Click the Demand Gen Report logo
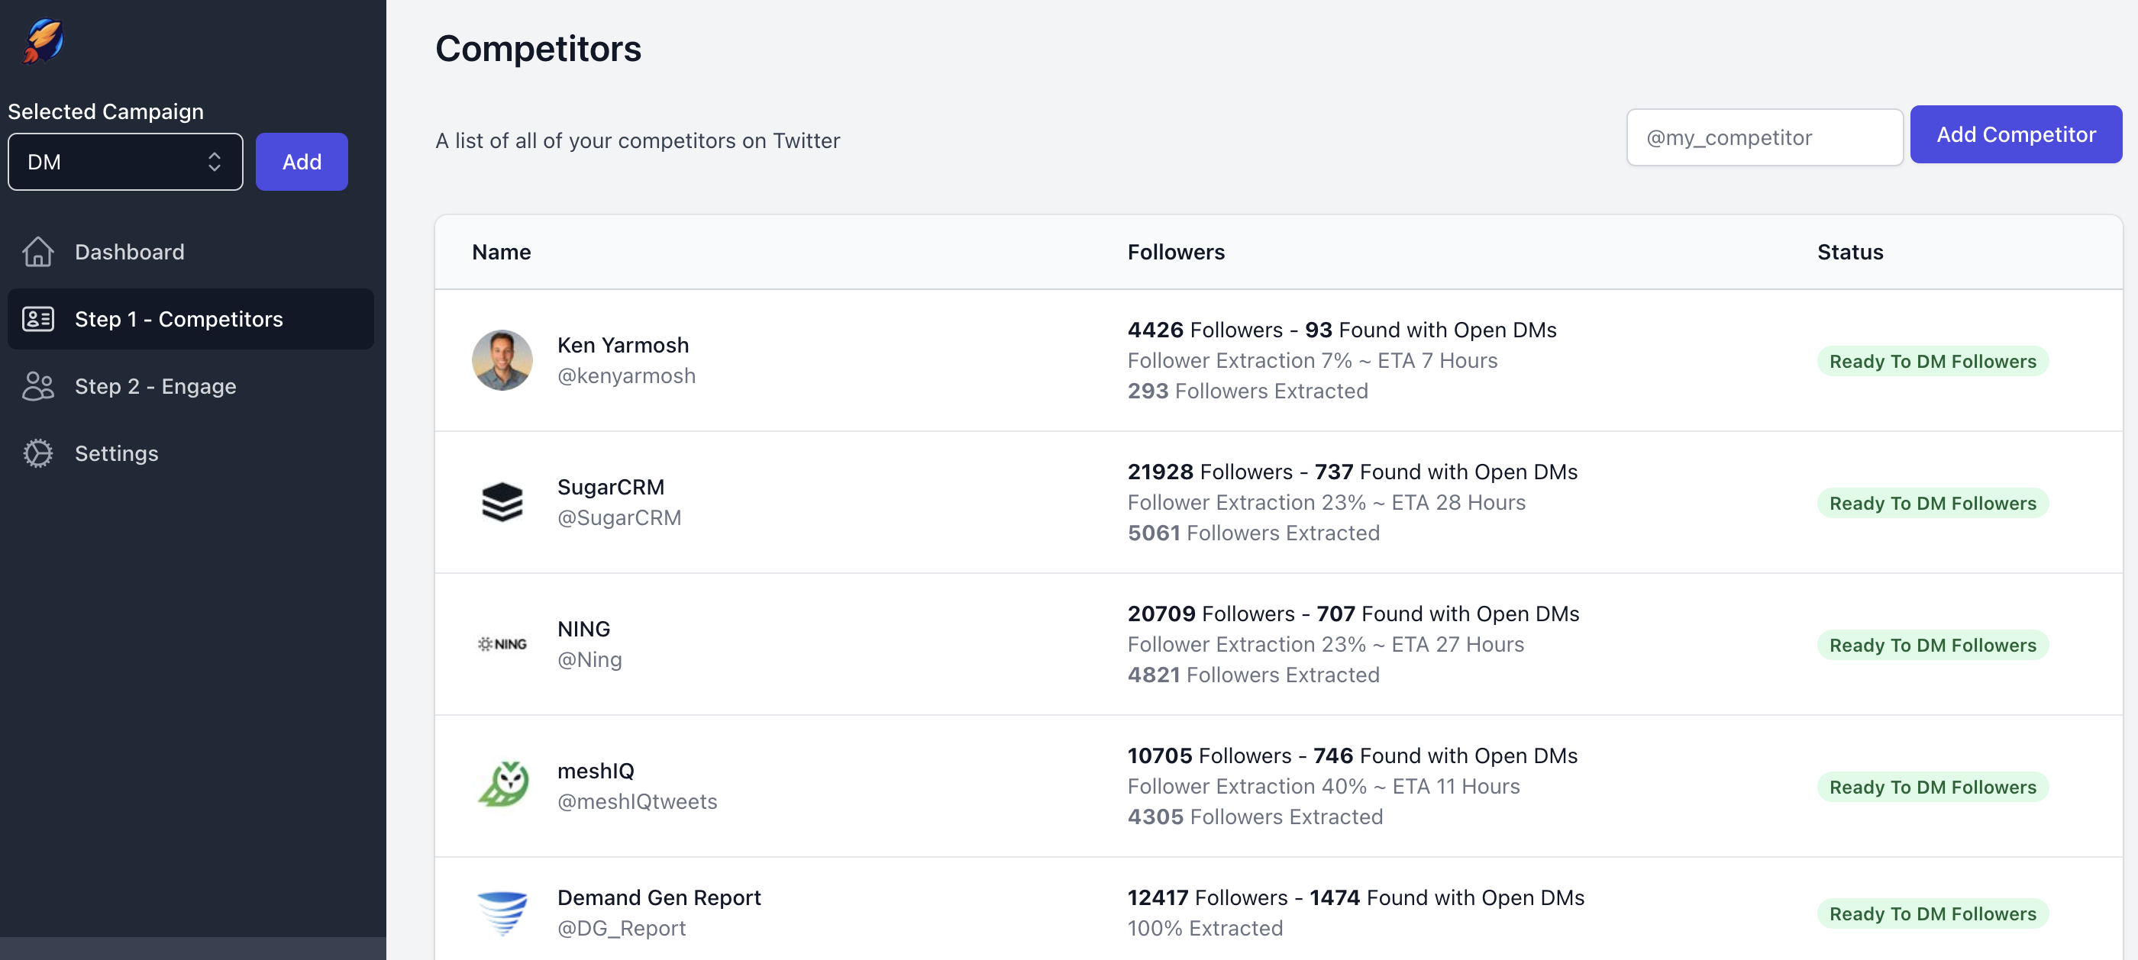 click(x=502, y=912)
